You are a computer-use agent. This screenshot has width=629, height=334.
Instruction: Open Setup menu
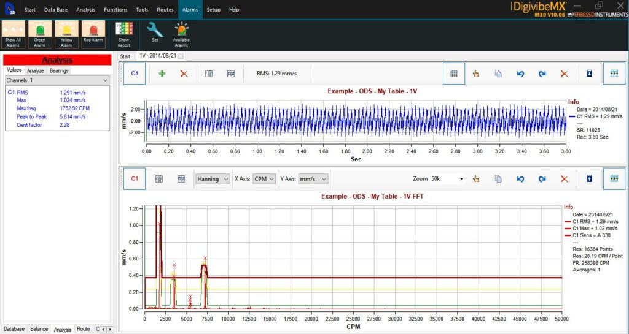(213, 10)
